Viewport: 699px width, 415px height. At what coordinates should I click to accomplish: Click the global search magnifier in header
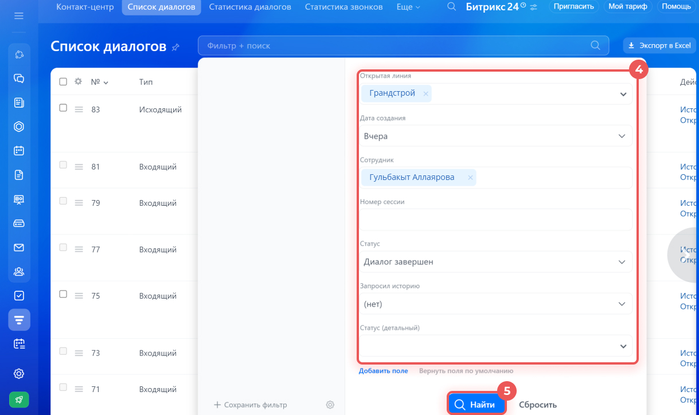tap(452, 7)
